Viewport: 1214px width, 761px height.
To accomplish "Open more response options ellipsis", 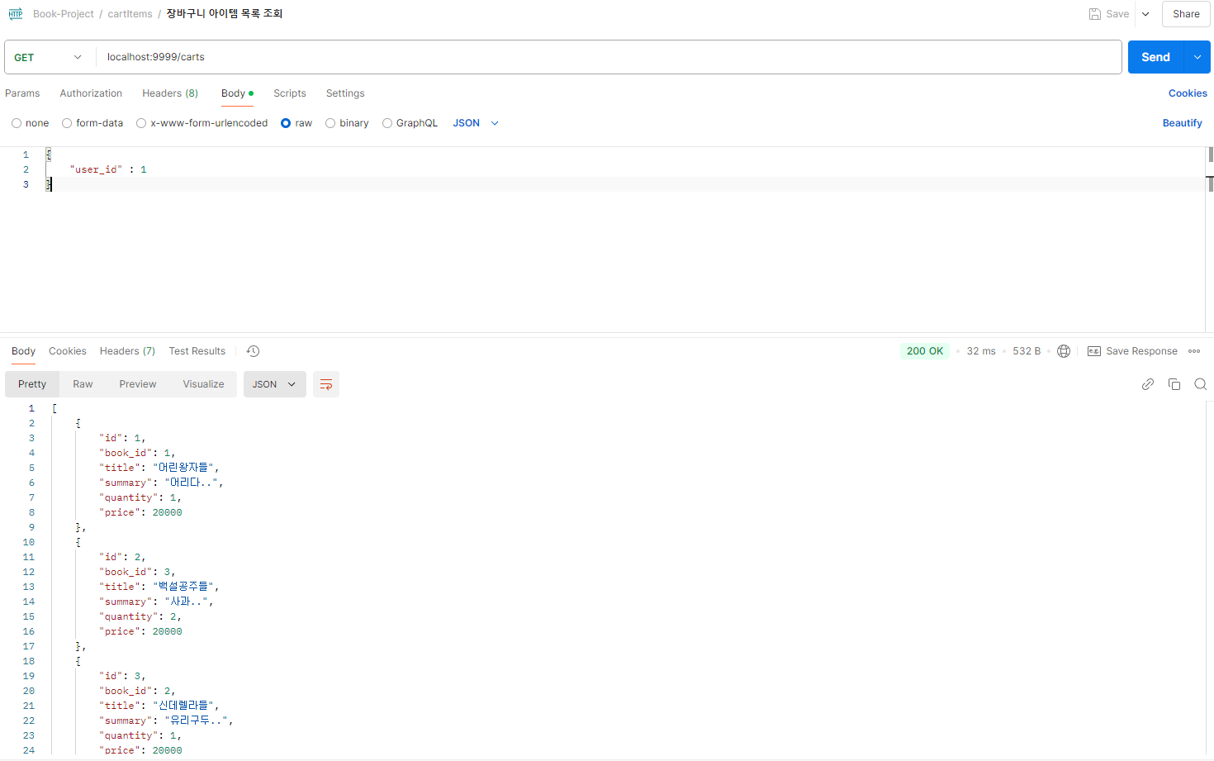I will [x=1194, y=351].
